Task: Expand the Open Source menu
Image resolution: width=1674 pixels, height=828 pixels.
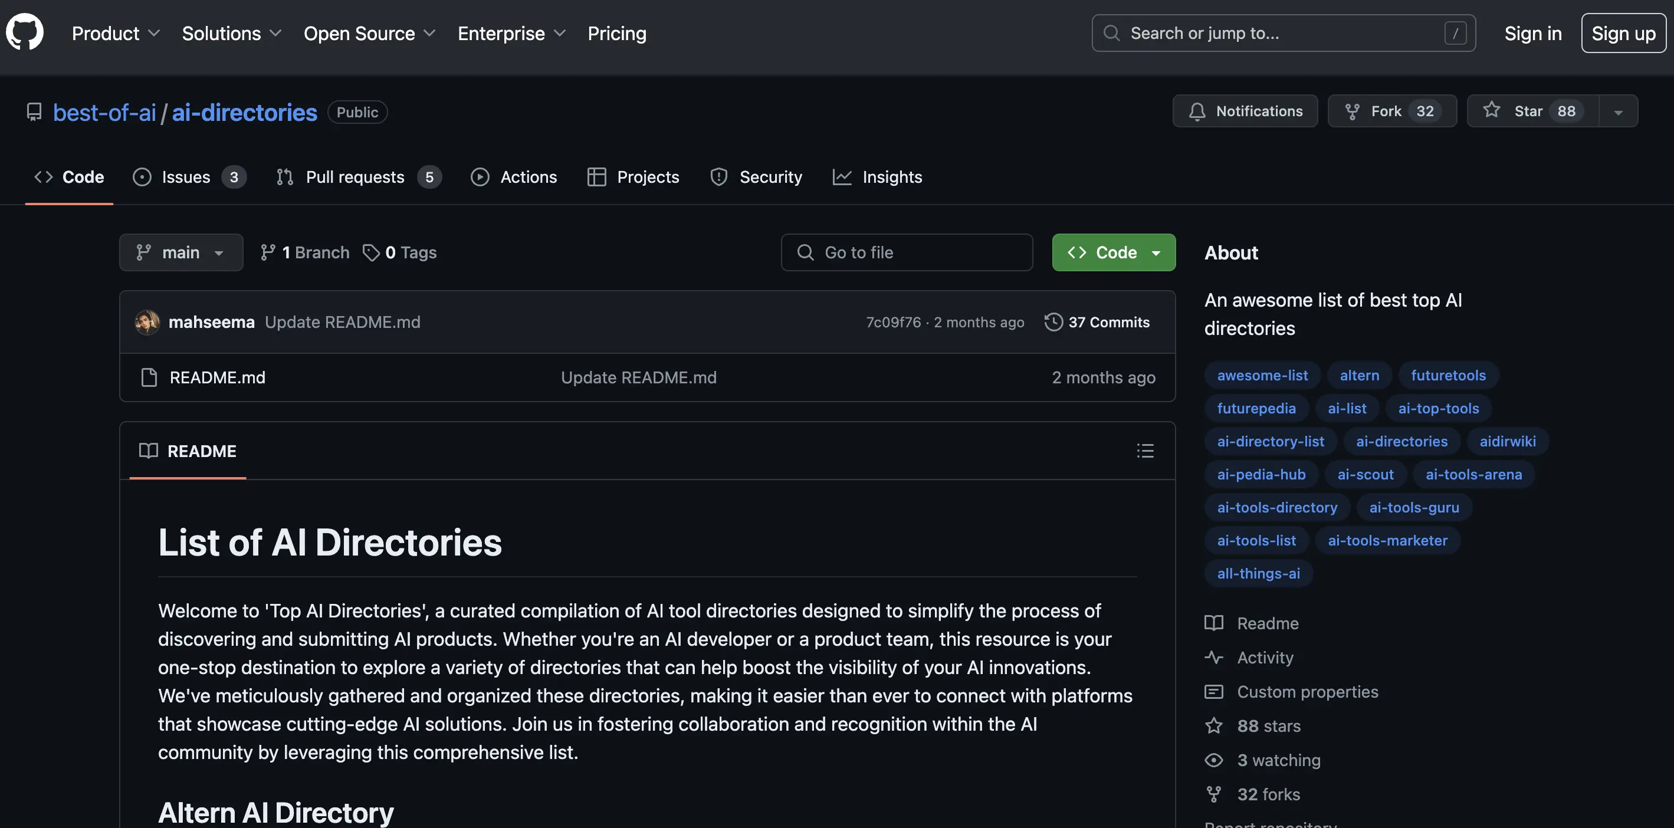Action: [369, 33]
